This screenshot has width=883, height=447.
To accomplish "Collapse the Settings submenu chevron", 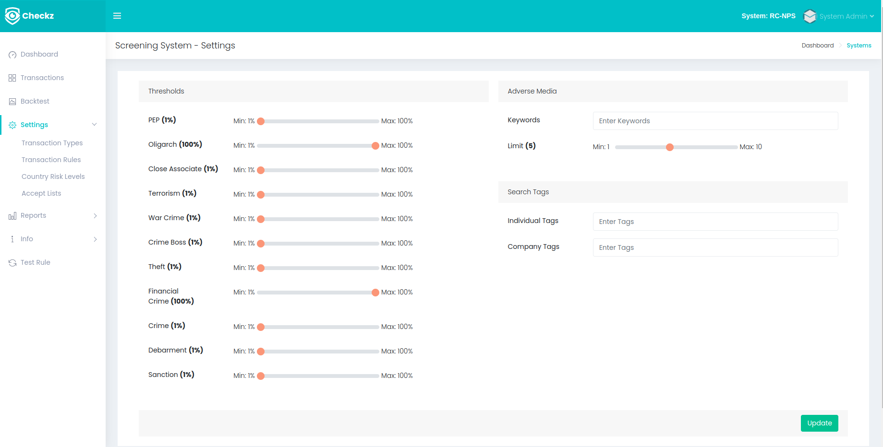I will coord(95,125).
